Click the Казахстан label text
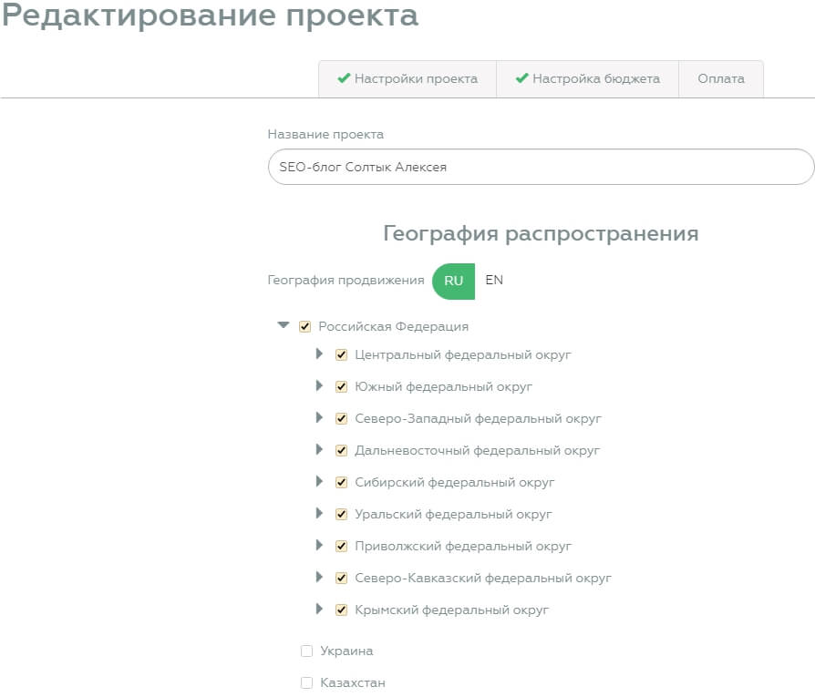The width and height of the screenshot is (815, 697). point(353,682)
